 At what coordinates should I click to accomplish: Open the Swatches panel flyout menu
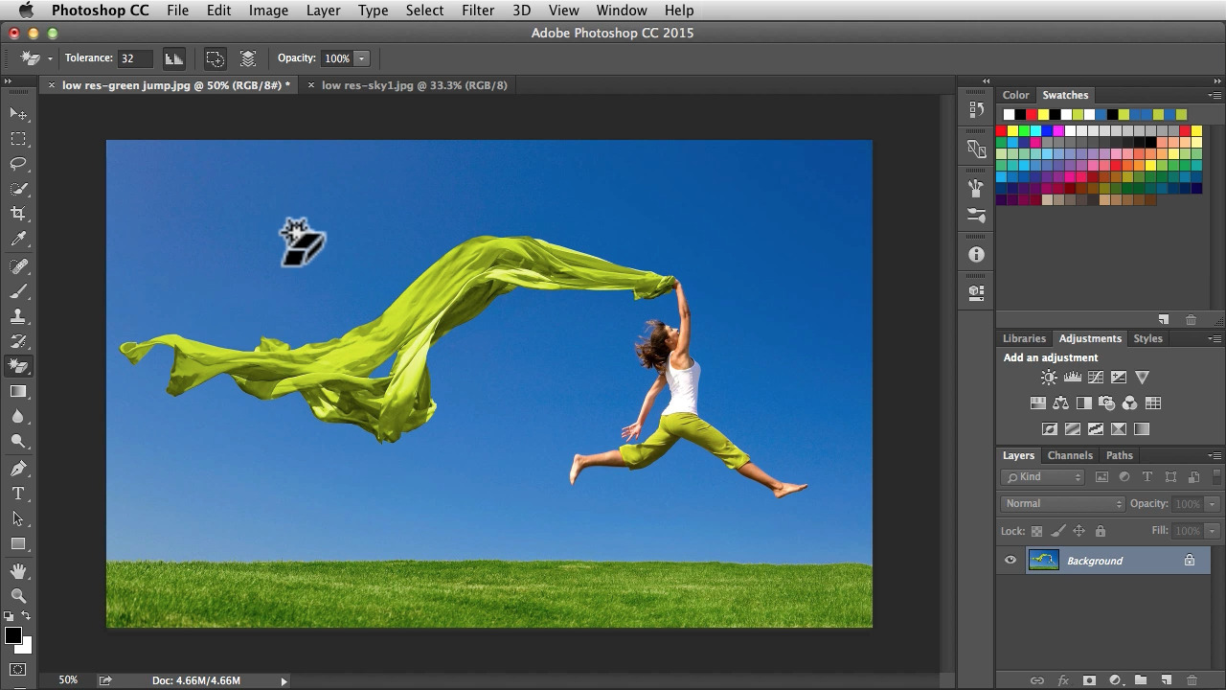coord(1215,95)
